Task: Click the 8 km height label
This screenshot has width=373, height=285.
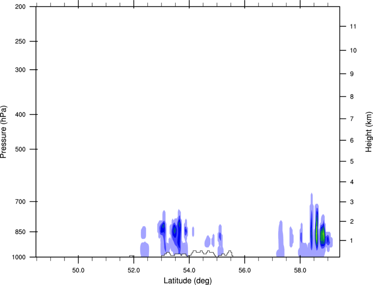Action: [352, 96]
